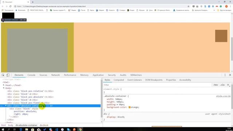
Task: Click the Pocket extension icon
Action: [193, 7]
